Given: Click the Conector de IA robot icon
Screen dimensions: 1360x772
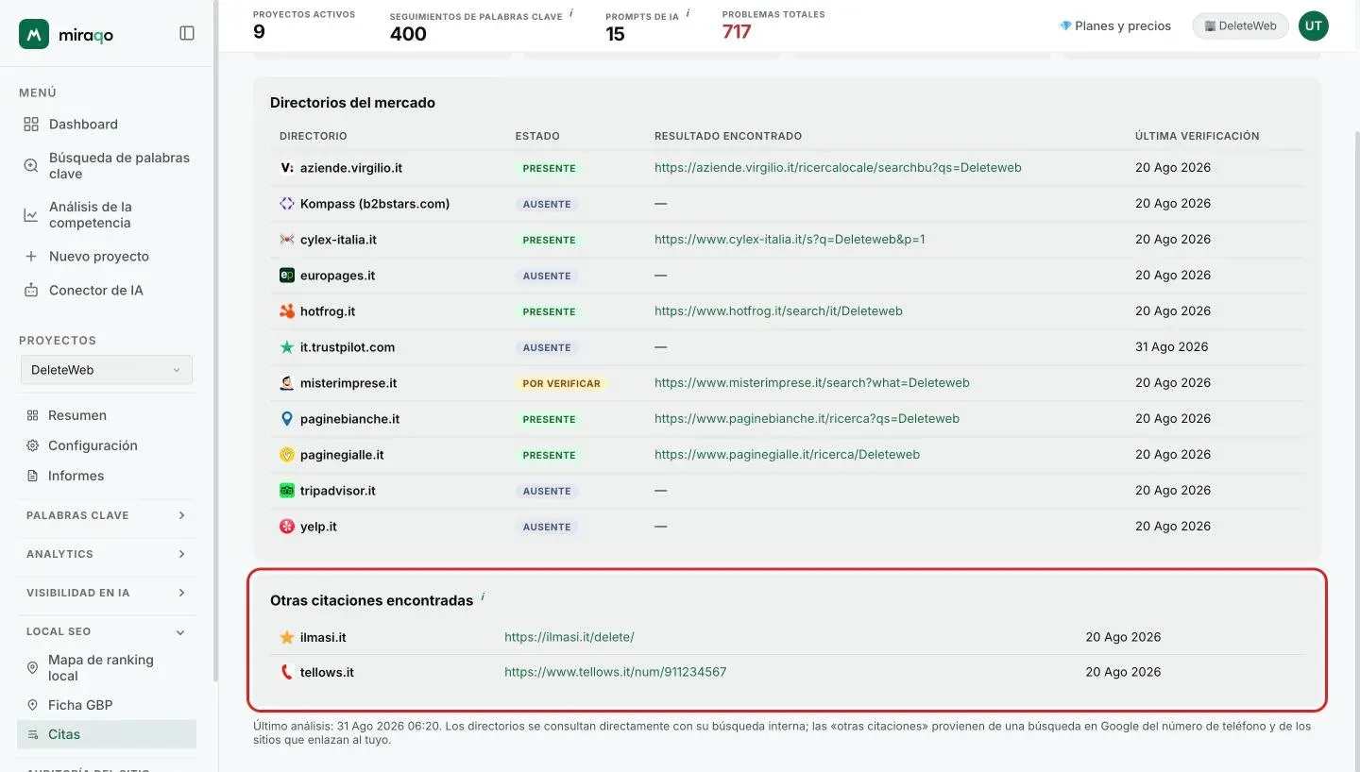Looking at the screenshot, I should tap(31, 290).
